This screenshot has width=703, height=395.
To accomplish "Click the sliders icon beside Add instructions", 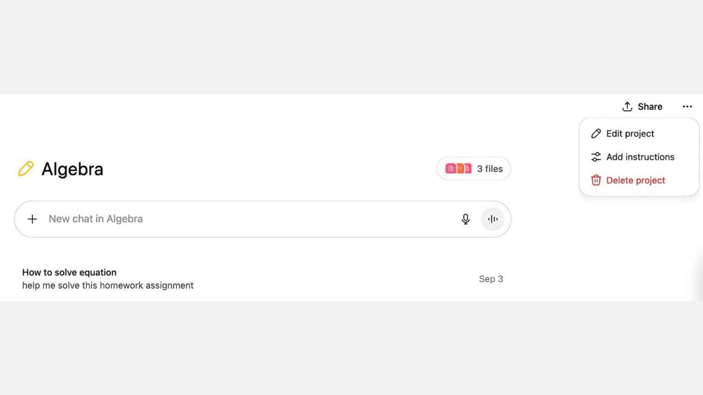I will 596,157.
